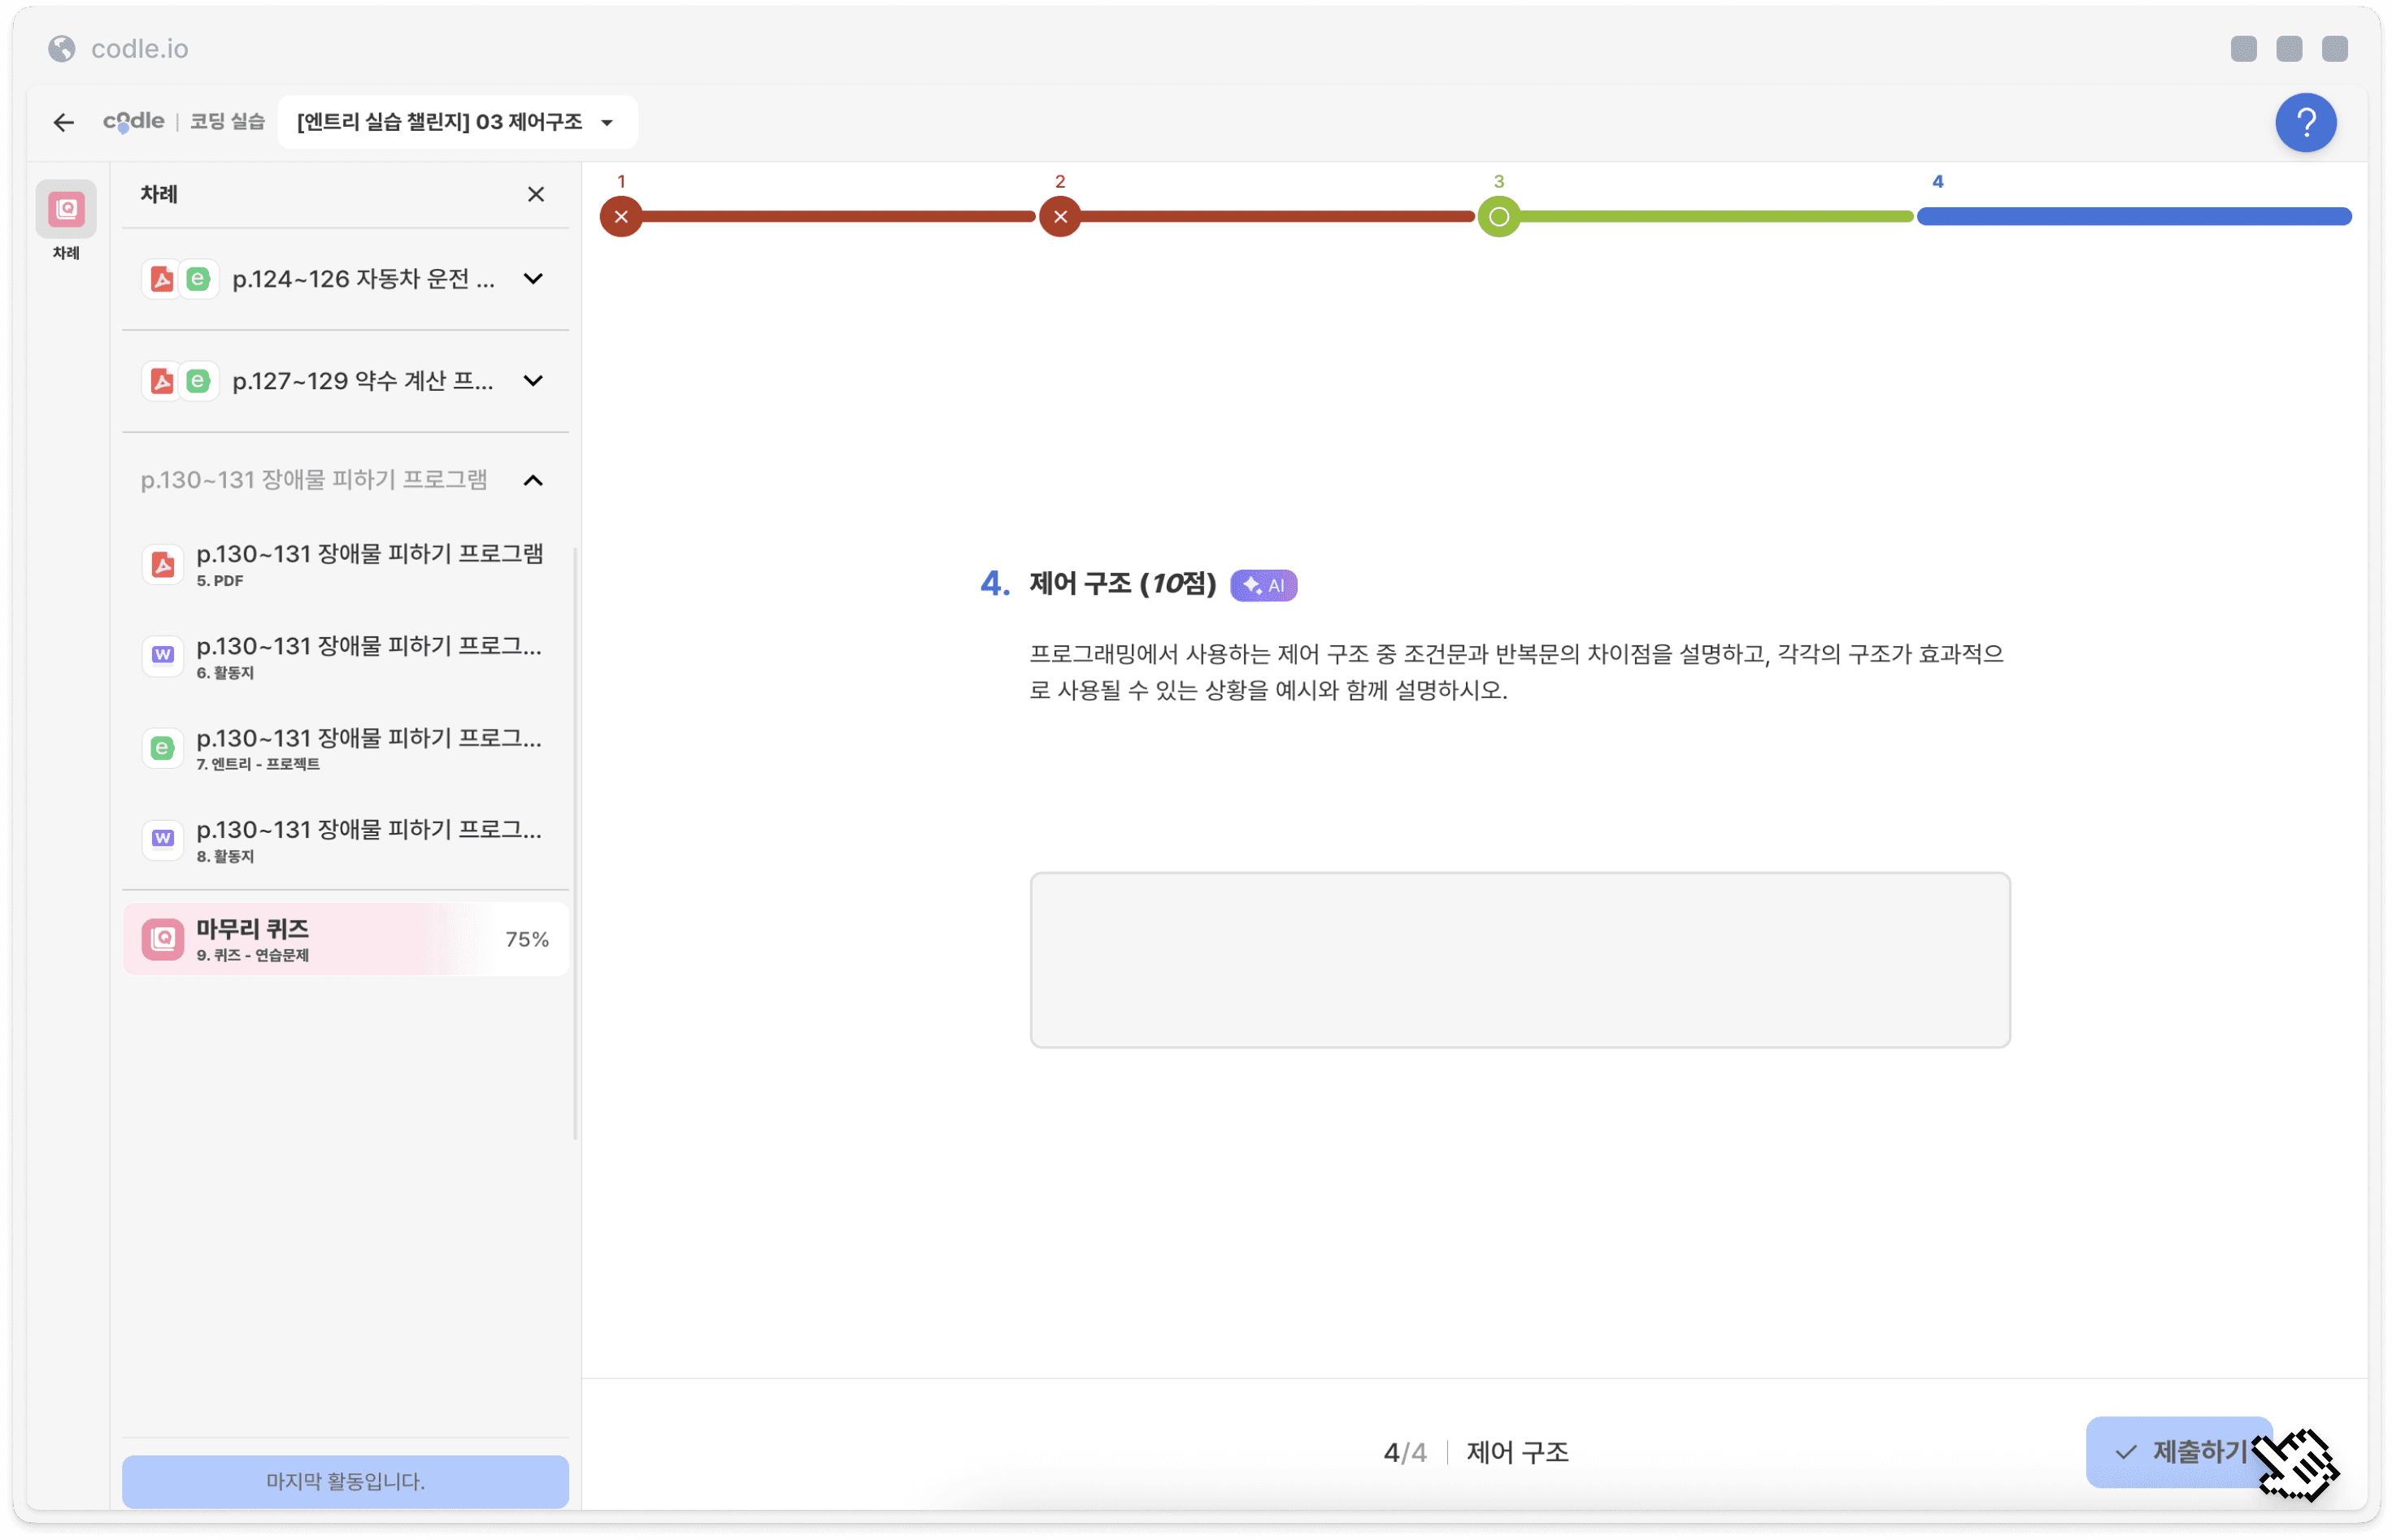
Task: Open the 5. PDF 장애물 피하기 item
Action: click(346, 565)
